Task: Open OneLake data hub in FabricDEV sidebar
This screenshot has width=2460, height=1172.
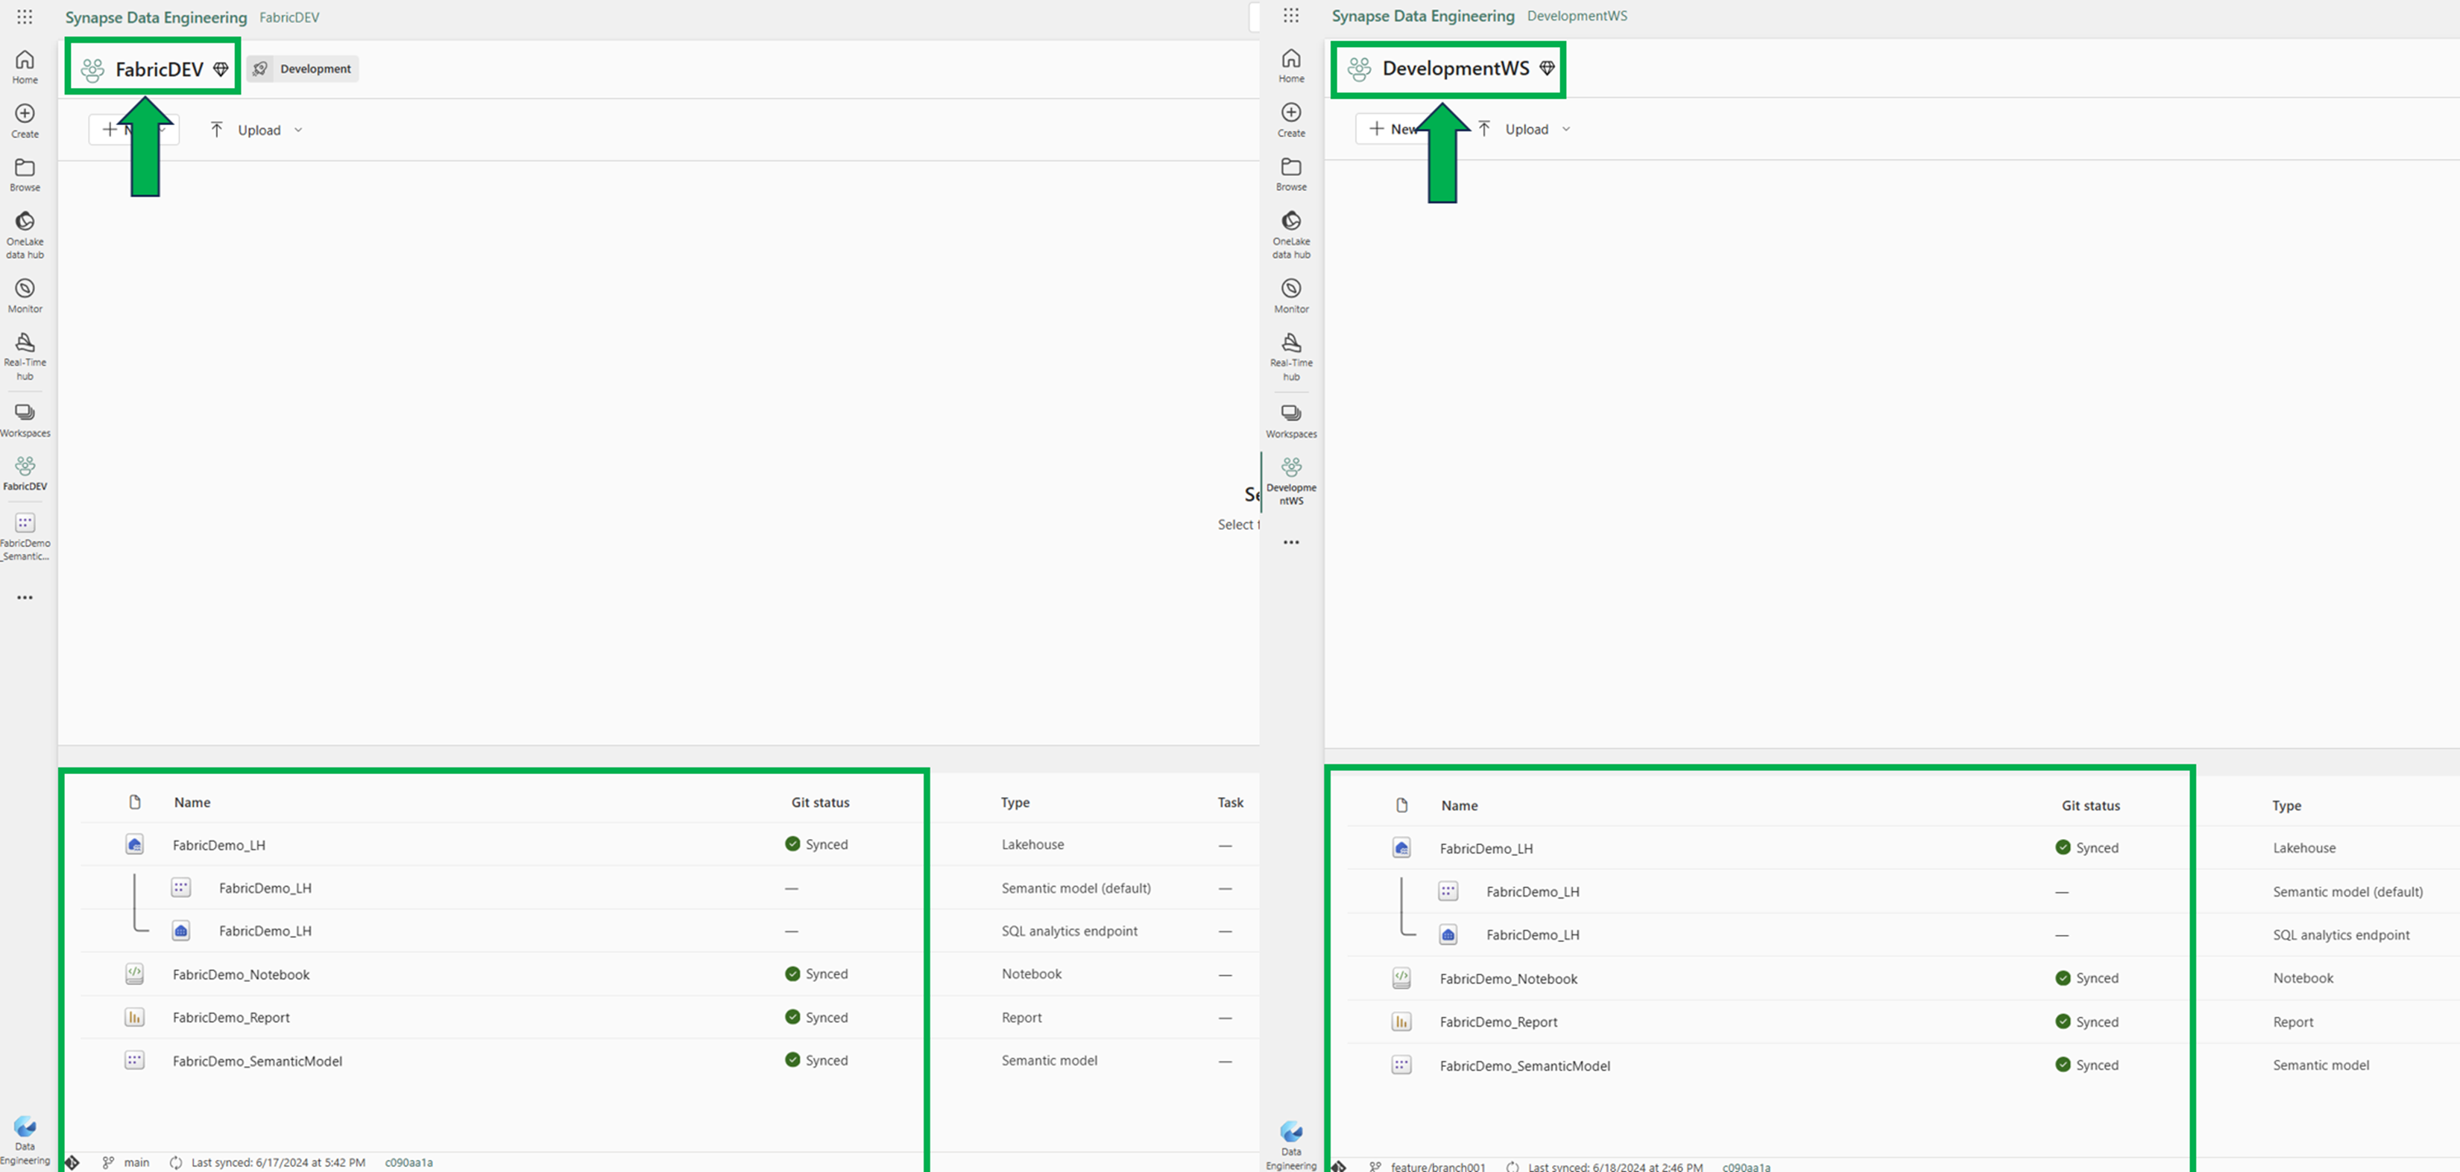Action: pos(25,235)
